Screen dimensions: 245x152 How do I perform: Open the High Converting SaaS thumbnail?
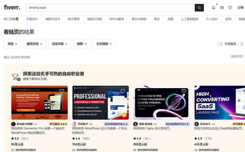[220, 103]
